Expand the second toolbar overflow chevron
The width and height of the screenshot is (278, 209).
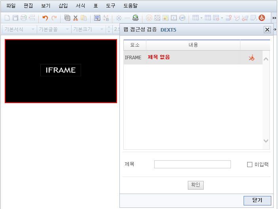(275, 29)
